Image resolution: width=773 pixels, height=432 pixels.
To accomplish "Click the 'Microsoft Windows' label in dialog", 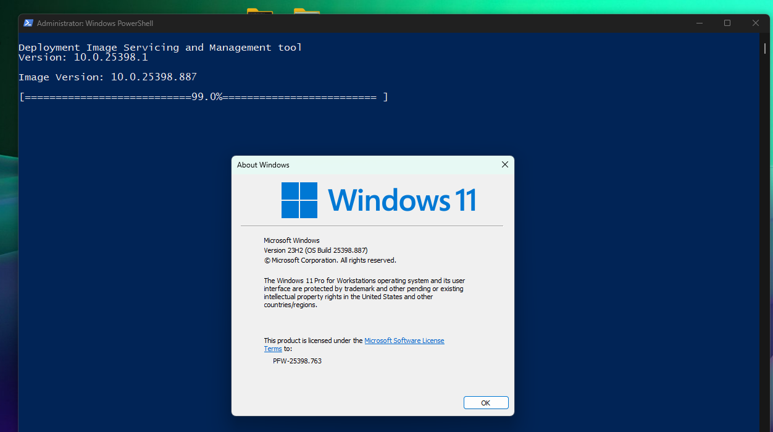I will pyautogui.click(x=291, y=240).
